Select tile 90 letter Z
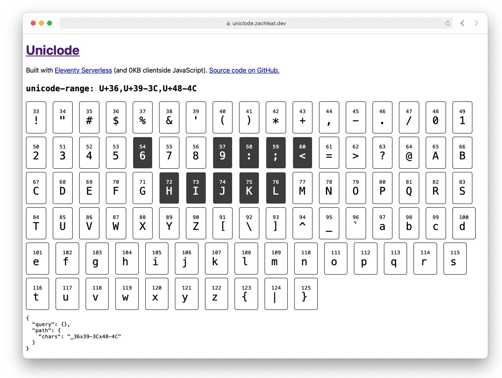The height and width of the screenshot is (378, 502). [196, 223]
